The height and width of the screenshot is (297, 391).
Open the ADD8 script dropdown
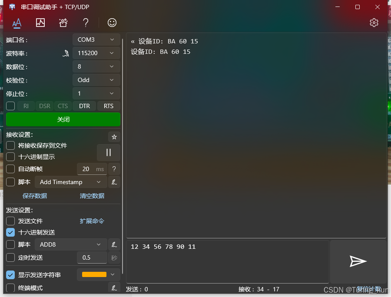(71, 244)
